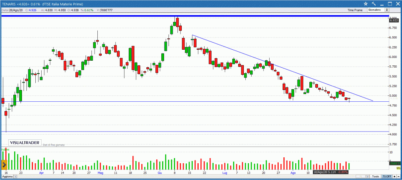This screenshot has height=180, width=402.
Task: Maximize the chart window
Action: pos(390,4)
